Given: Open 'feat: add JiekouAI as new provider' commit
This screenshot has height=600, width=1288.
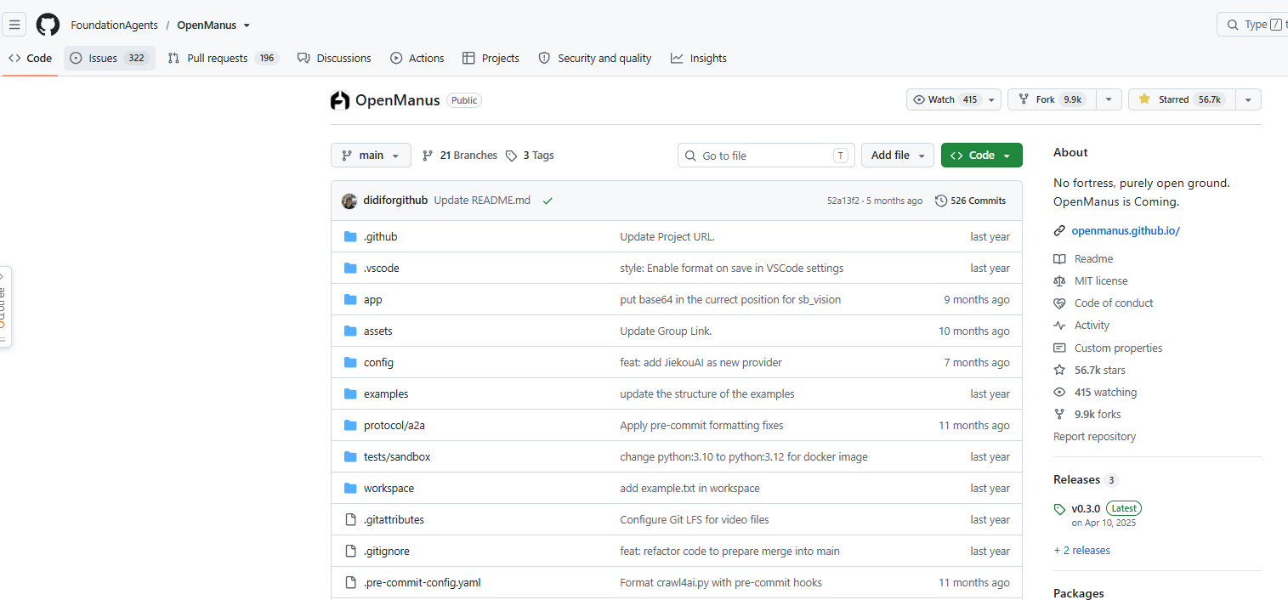Looking at the screenshot, I should 701,362.
